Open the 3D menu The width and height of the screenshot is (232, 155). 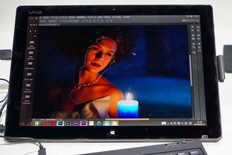click(100, 17)
